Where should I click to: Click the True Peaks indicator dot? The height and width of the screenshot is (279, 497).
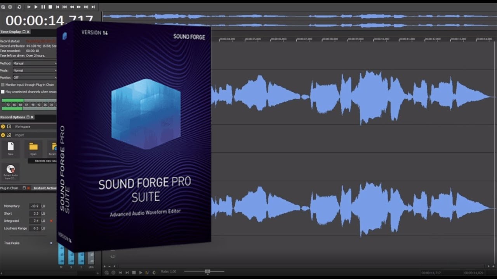51,243
